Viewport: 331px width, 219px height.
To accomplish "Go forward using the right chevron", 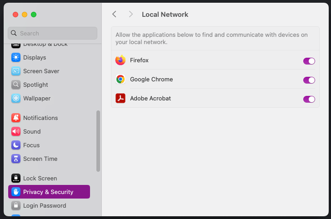I will coord(131,15).
